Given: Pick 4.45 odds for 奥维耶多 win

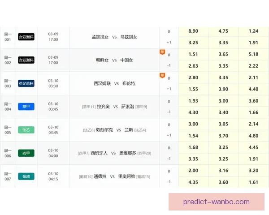Looking at the screenshot, I should coord(253,147).
